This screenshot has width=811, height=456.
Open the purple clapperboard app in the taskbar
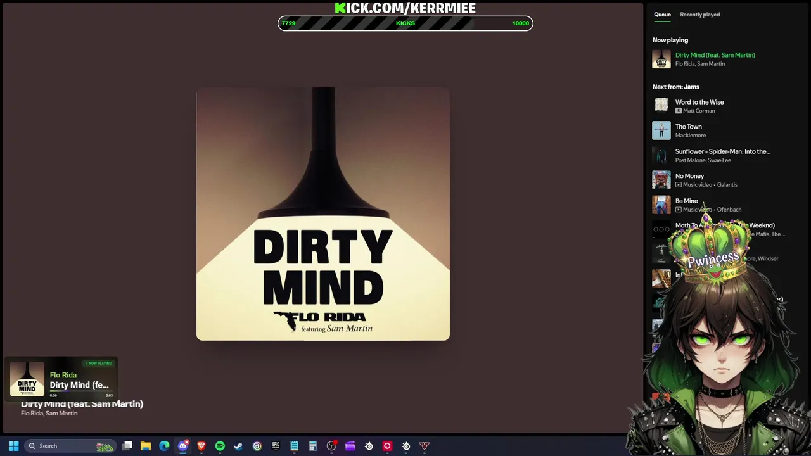(350, 446)
